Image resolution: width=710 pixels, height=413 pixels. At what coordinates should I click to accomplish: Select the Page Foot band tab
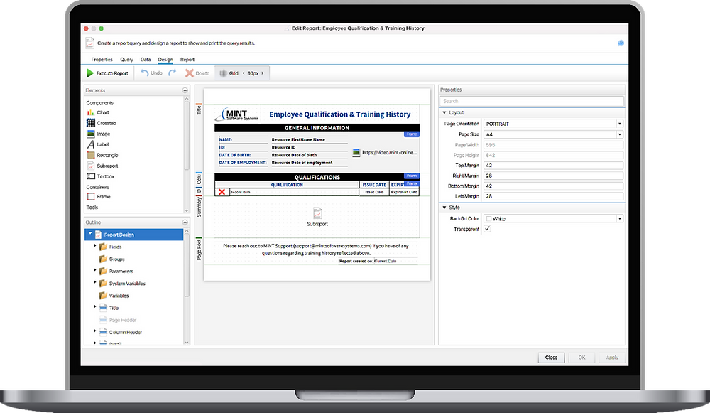(199, 250)
